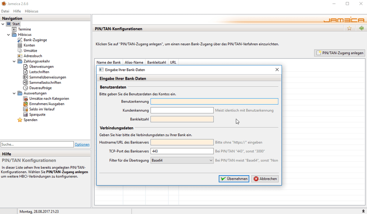Viewport: 367px width, 214px height.
Task: Collapse the Start tree node
Action: tap(3, 24)
